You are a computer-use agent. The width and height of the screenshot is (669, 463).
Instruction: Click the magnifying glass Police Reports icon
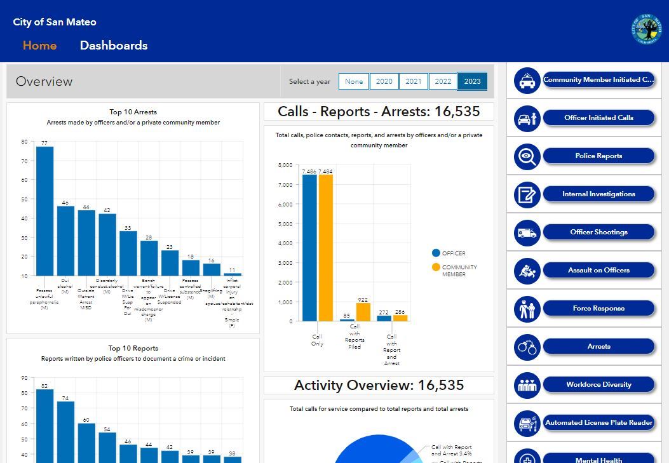coord(527,156)
